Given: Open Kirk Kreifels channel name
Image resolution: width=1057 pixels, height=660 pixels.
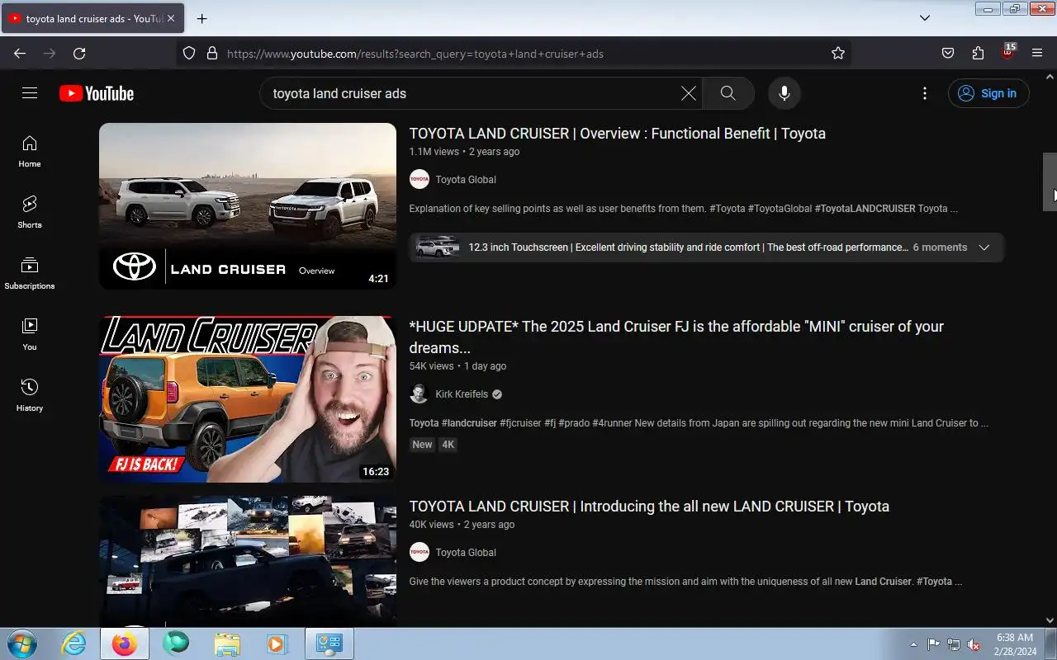Looking at the screenshot, I should point(462,394).
